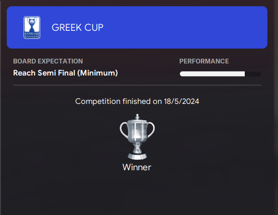Click the divider line under Board Expectation

coord(137,85)
